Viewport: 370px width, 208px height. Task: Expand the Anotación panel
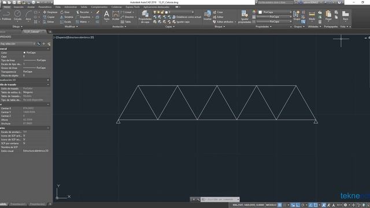(119, 27)
